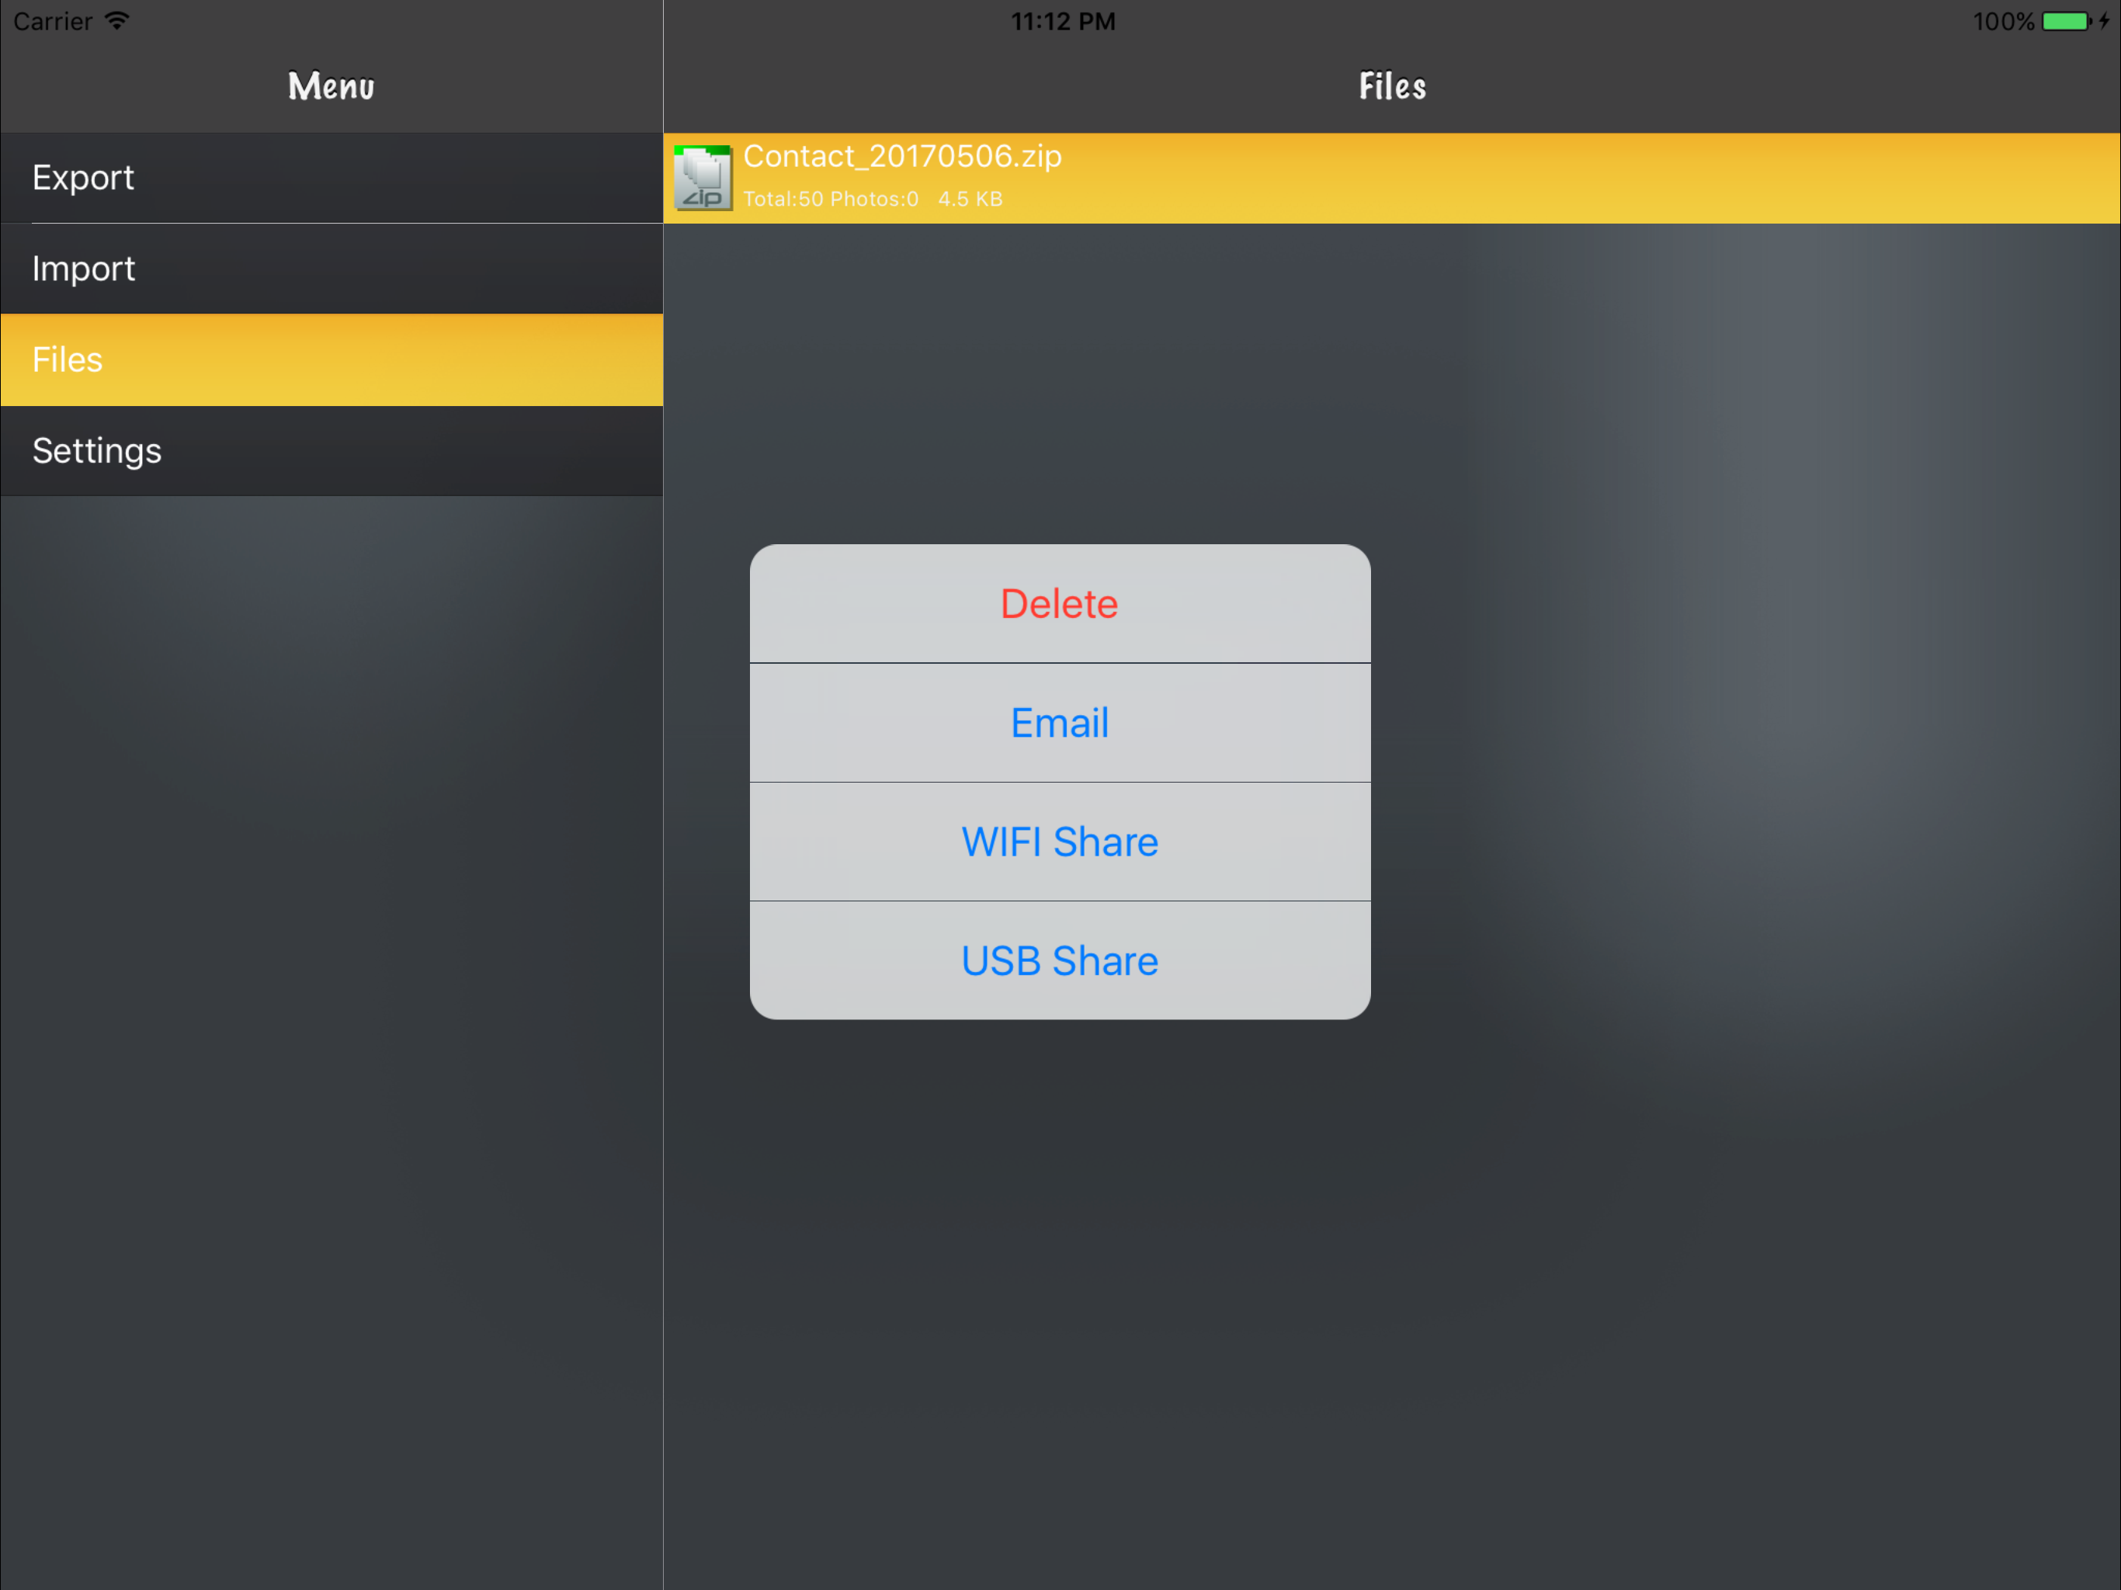Image resolution: width=2121 pixels, height=1590 pixels.
Task: Go to the Settings menu item
Action: (331, 451)
